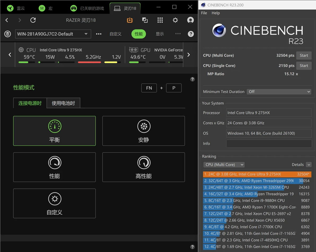Image resolution: width=316 pixels, height=252 pixels.
Task: Start the CPU Multi Core test
Action: point(304,56)
